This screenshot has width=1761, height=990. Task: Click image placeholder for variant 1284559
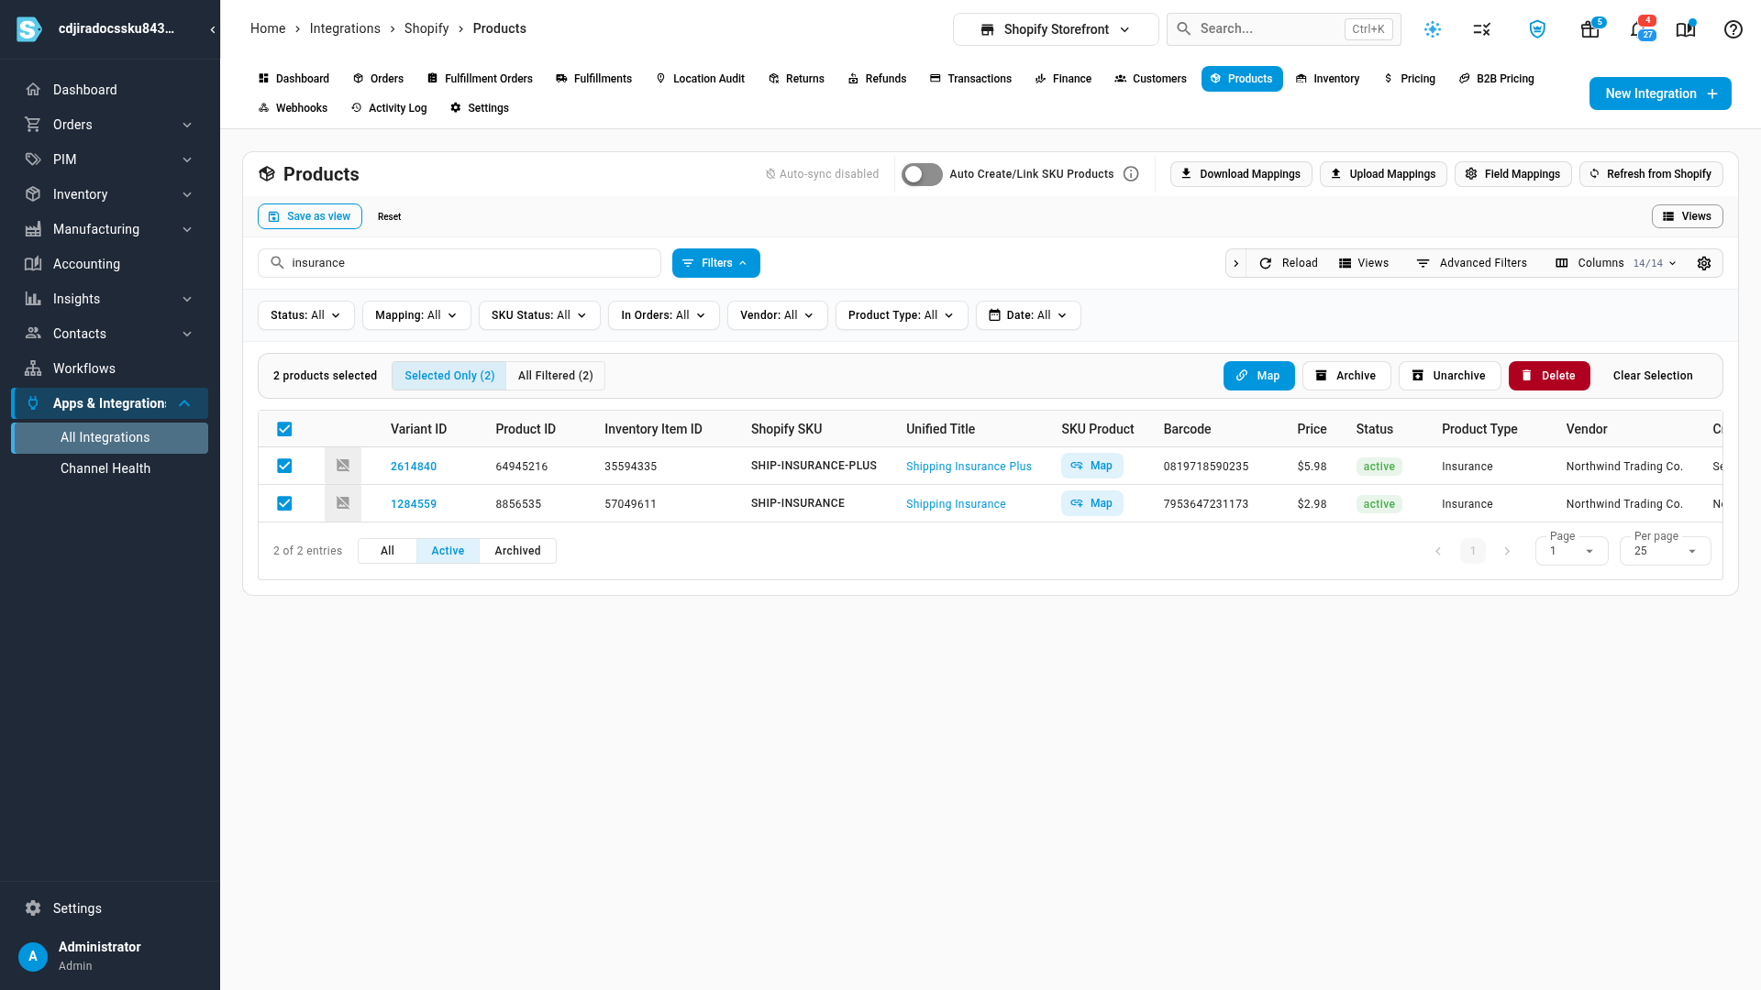click(343, 503)
